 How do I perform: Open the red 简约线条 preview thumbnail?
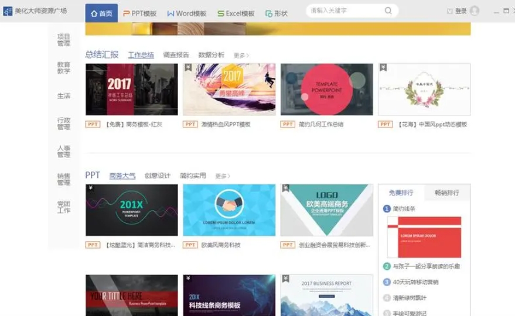[x=424, y=237]
